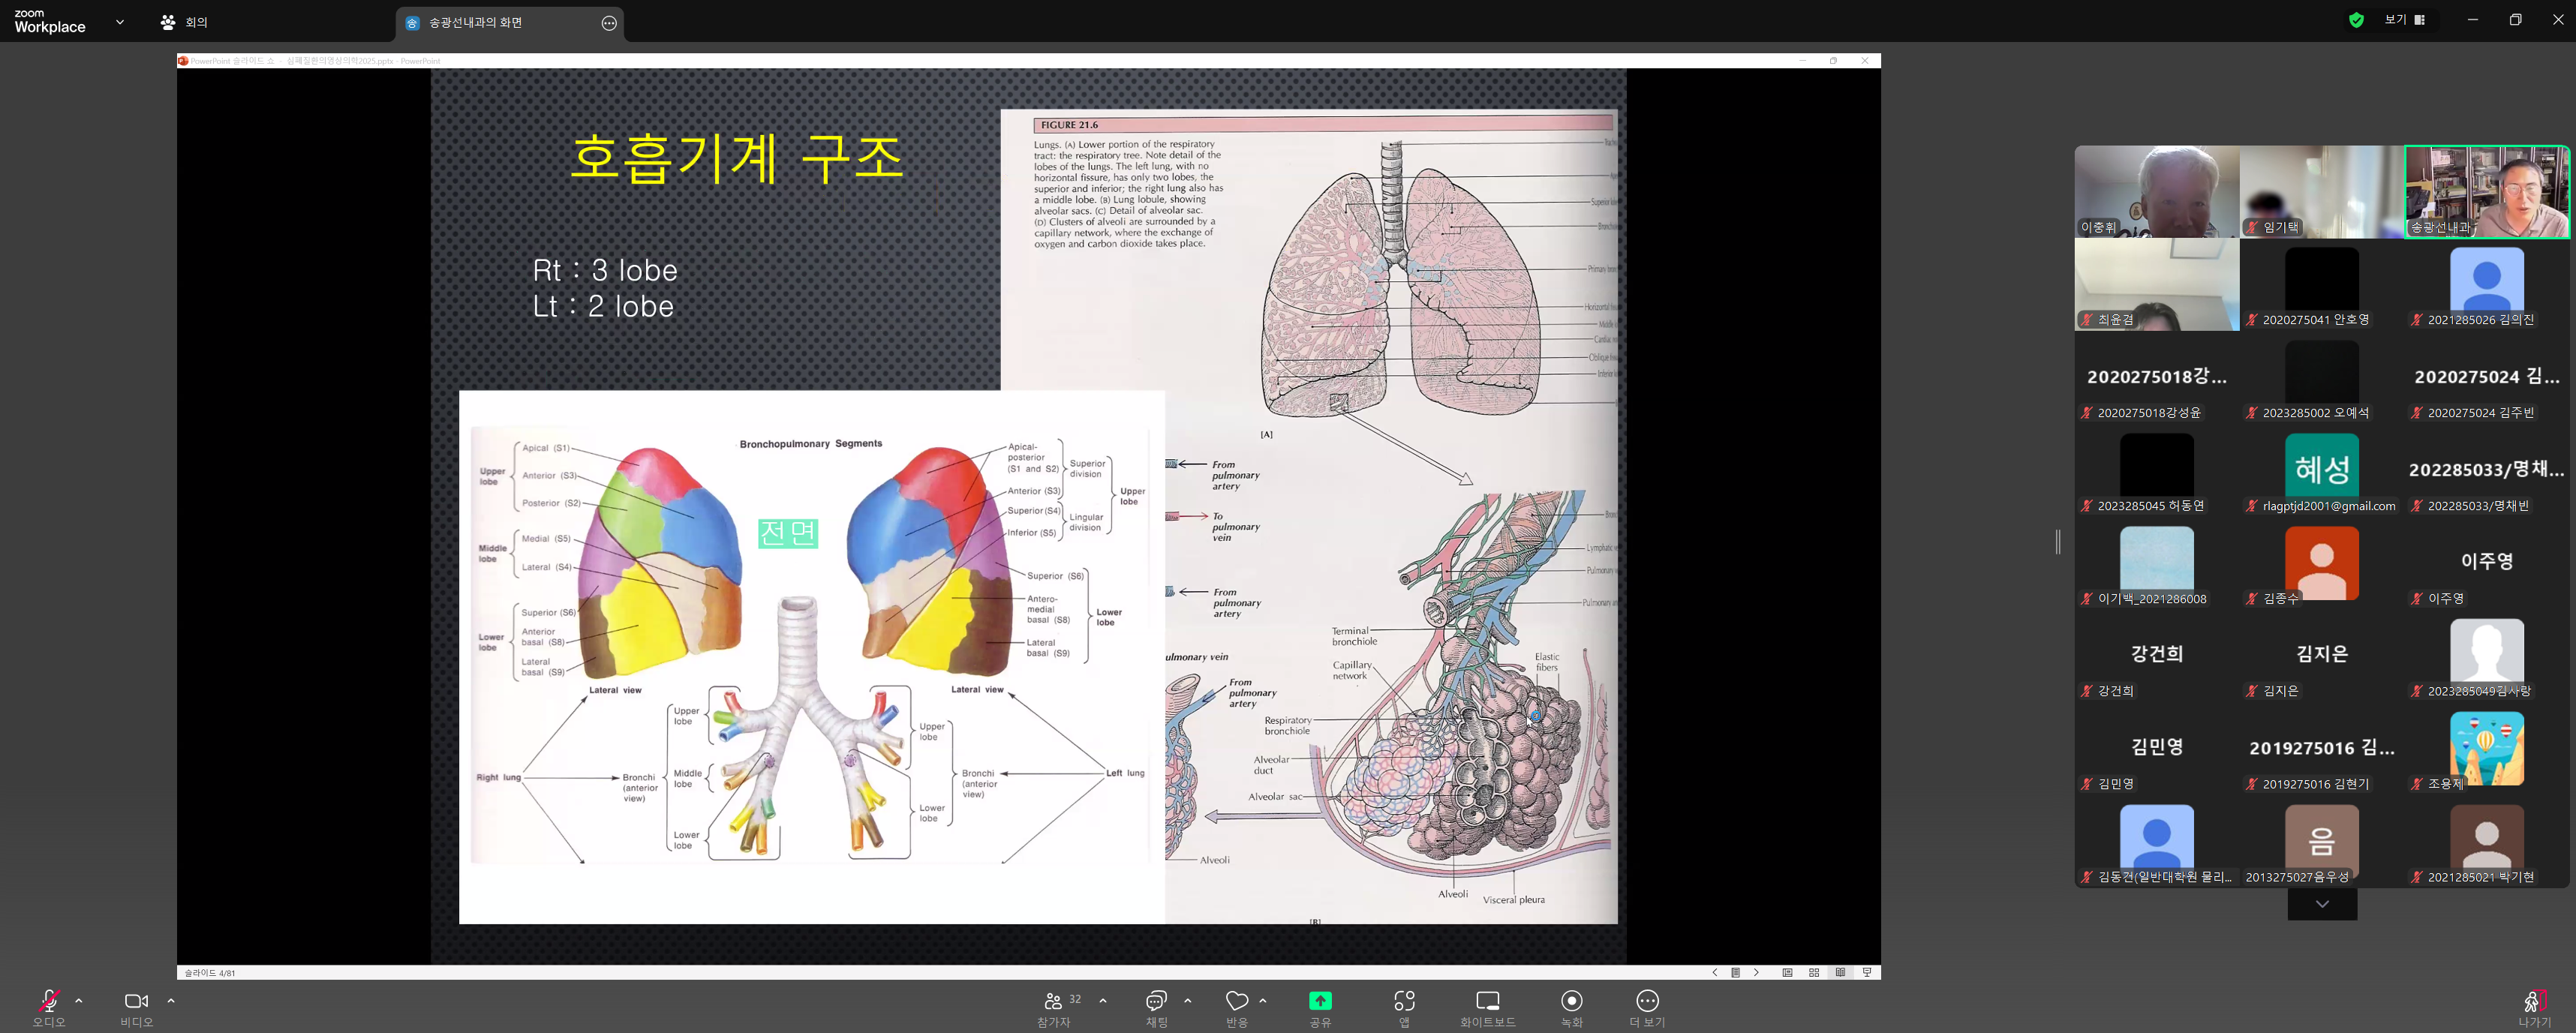Switch to slide sorter view icon
2576x1033 pixels.
pos(1814,972)
